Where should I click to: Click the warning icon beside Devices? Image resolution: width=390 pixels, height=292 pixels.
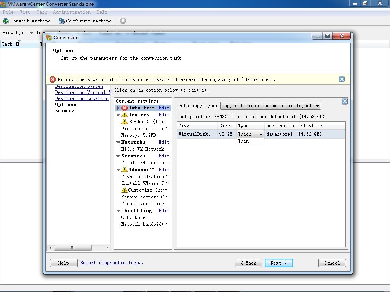pyautogui.click(x=125, y=115)
